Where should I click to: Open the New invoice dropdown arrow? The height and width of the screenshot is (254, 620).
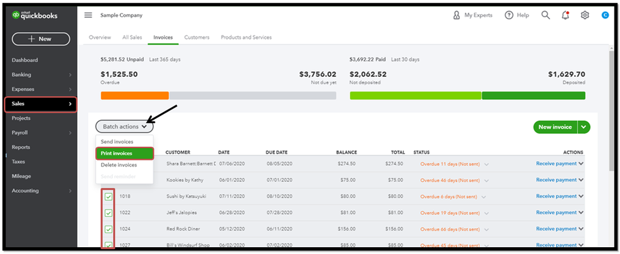click(x=584, y=127)
